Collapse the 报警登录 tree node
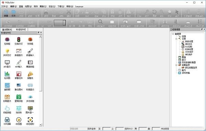Image resolution: width=206 pixels, height=131 pixels. click(176, 65)
